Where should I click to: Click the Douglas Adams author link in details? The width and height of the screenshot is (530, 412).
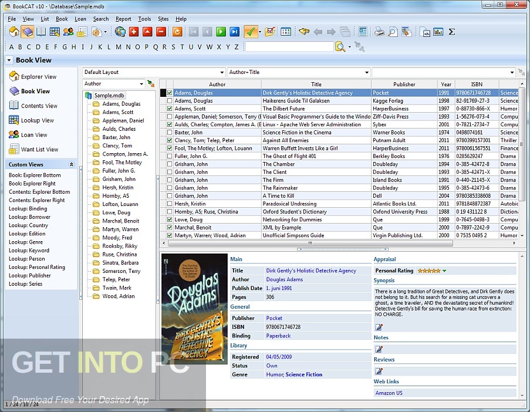284,279
